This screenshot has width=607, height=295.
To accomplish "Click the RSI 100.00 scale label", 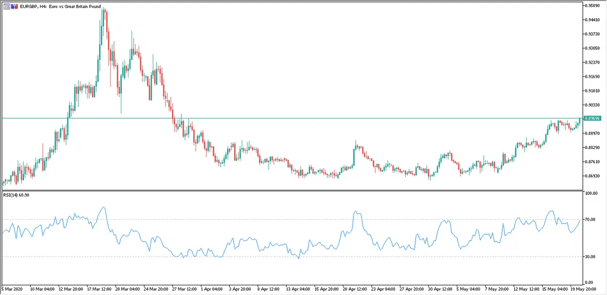I will tap(591, 193).
